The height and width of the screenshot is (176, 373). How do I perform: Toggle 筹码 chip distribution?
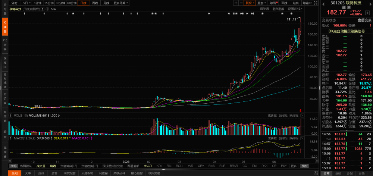pos(273,3)
